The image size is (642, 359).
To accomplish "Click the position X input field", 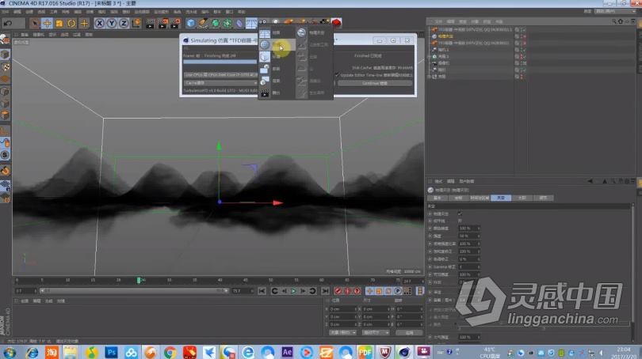I will pos(343,309).
